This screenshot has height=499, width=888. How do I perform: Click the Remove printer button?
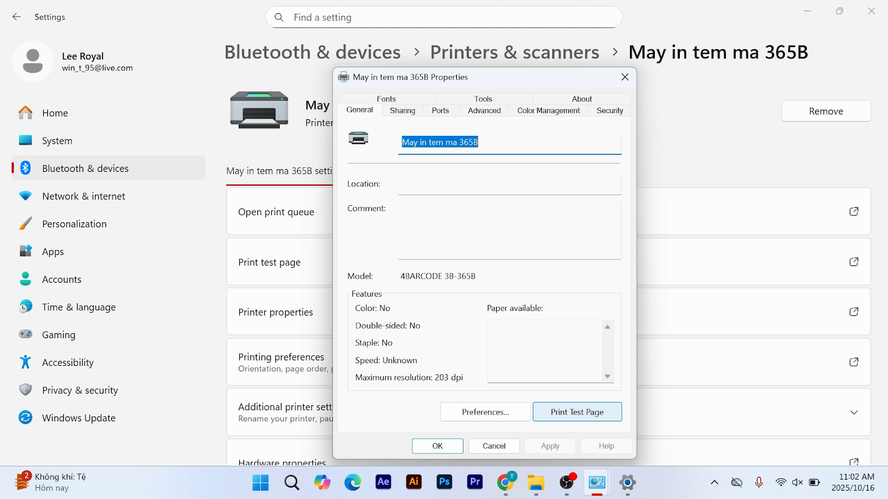tap(825, 111)
